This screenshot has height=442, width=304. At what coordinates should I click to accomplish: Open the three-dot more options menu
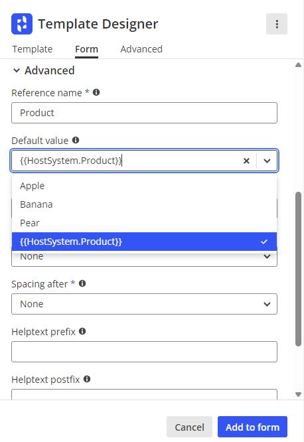tap(277, 24)
